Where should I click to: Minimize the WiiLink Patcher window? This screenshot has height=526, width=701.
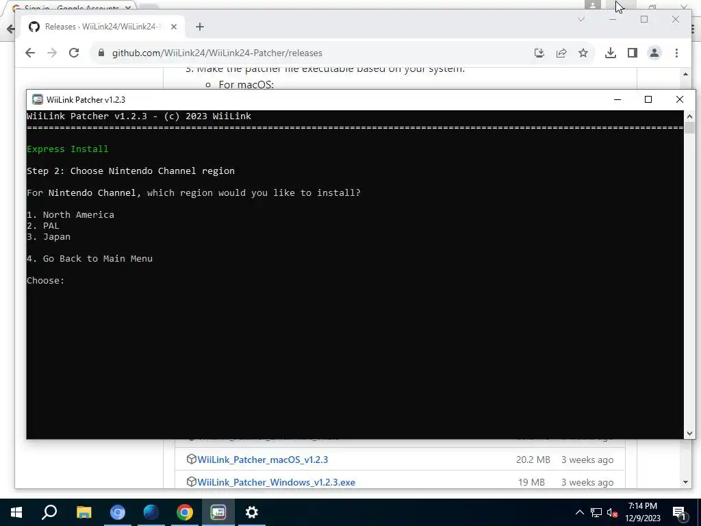pyautogui.click(x=617, y=99)
